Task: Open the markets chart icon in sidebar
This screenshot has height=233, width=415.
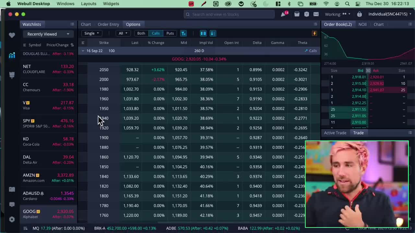Action: 12,55
